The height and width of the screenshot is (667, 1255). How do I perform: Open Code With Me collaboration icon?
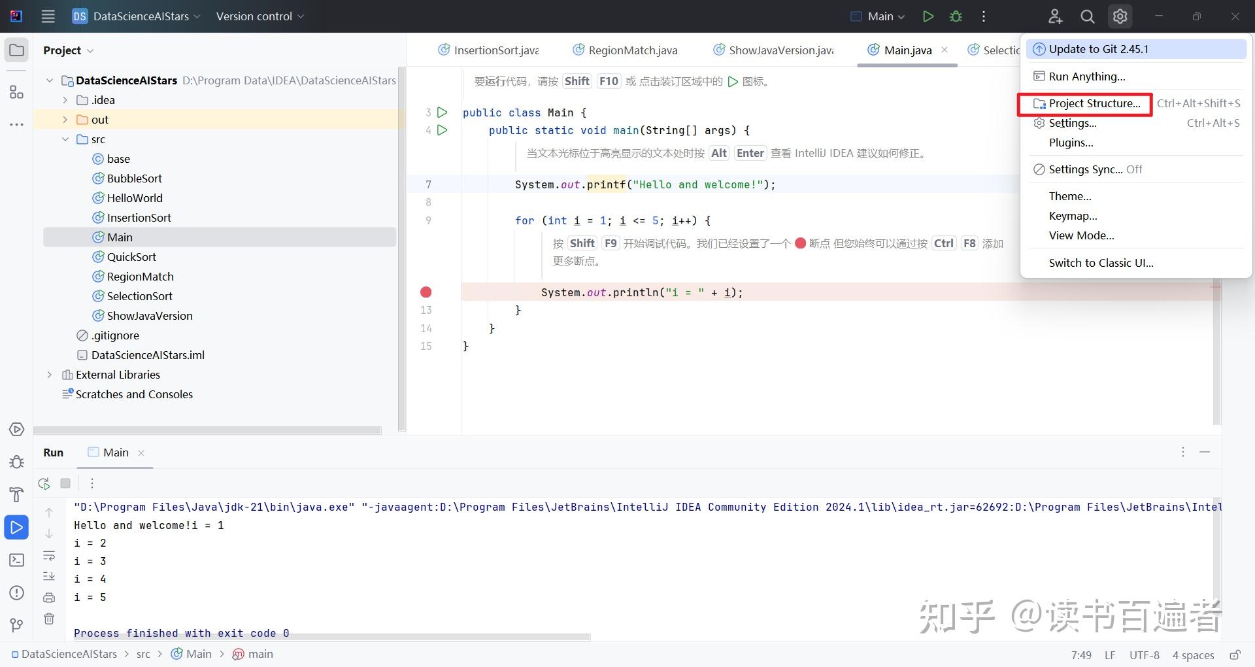click(1055, 16)
